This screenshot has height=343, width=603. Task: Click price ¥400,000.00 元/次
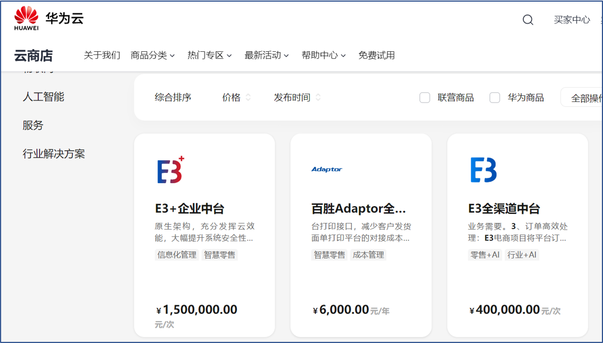515,310
